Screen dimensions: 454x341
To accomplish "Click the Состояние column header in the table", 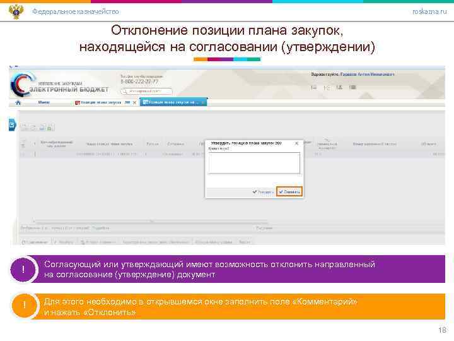I will [x=176, y=144].
